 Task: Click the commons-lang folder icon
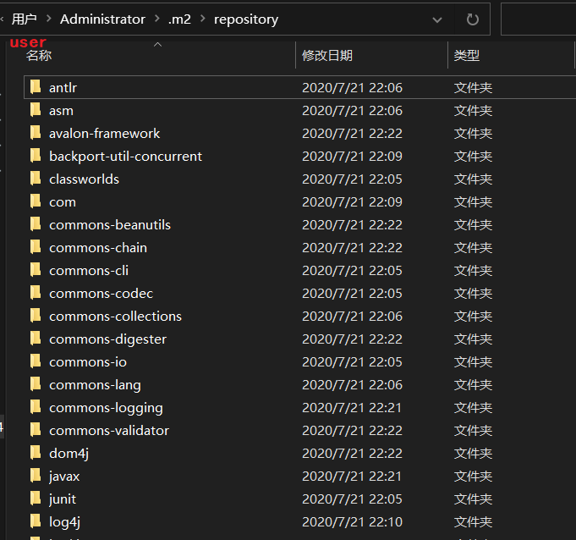point(36,384)
